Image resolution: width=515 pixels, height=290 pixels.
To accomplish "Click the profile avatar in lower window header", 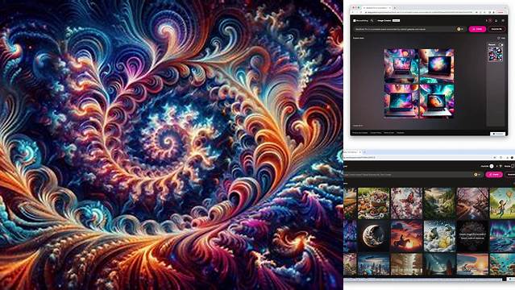I will tap(492, 166).
